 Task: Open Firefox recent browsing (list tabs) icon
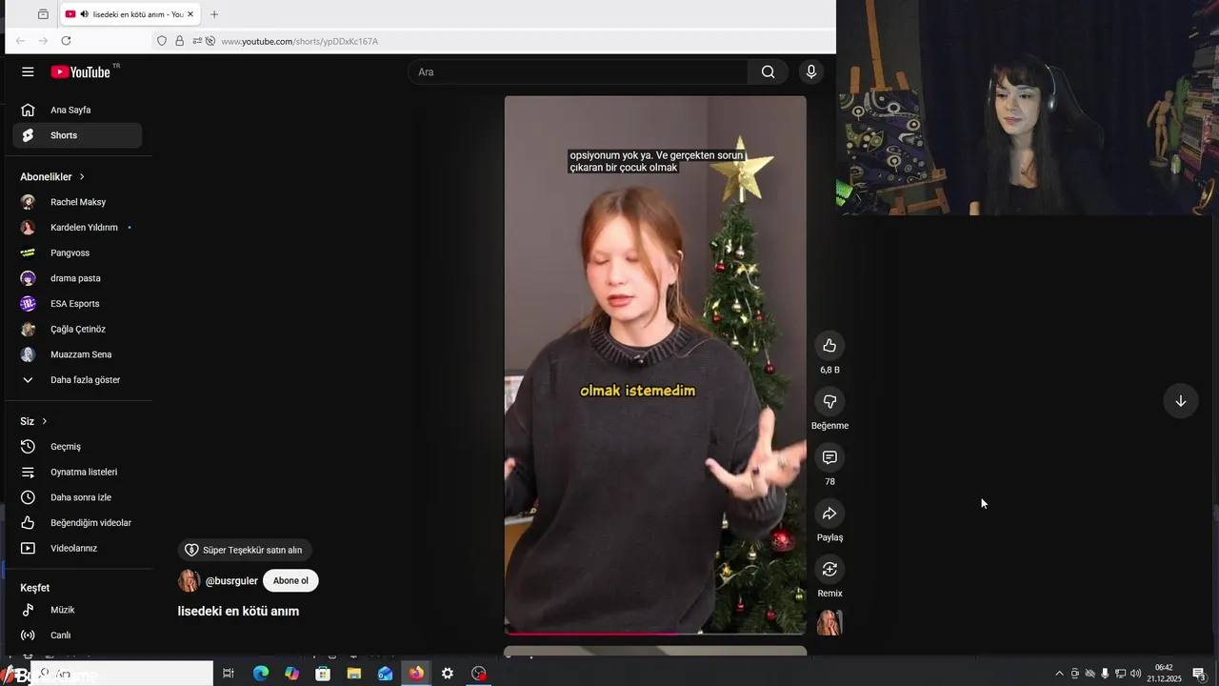pos(43,14)
